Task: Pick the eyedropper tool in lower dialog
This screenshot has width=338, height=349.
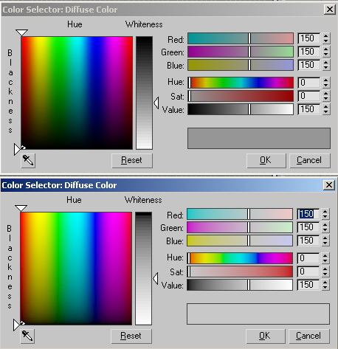Action: tap(27, 336)
